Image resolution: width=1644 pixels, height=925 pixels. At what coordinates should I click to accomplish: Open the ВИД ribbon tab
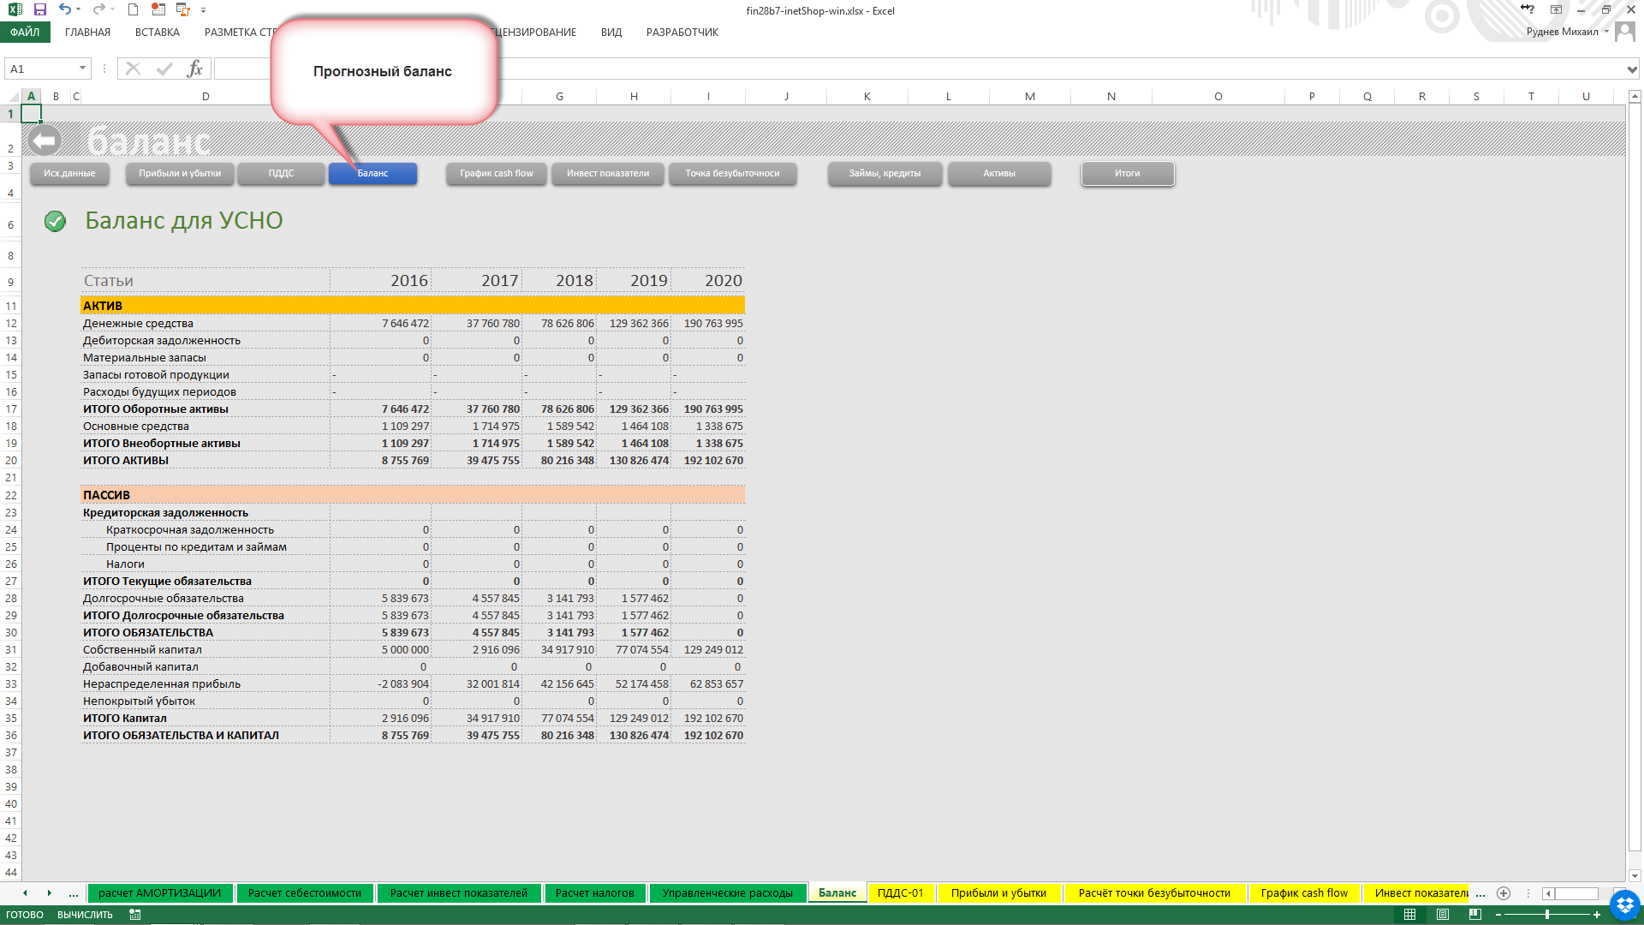tap(611, 32)
